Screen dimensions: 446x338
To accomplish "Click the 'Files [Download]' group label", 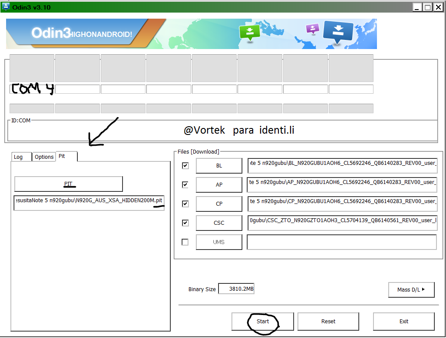I will [x=198, y=152].
